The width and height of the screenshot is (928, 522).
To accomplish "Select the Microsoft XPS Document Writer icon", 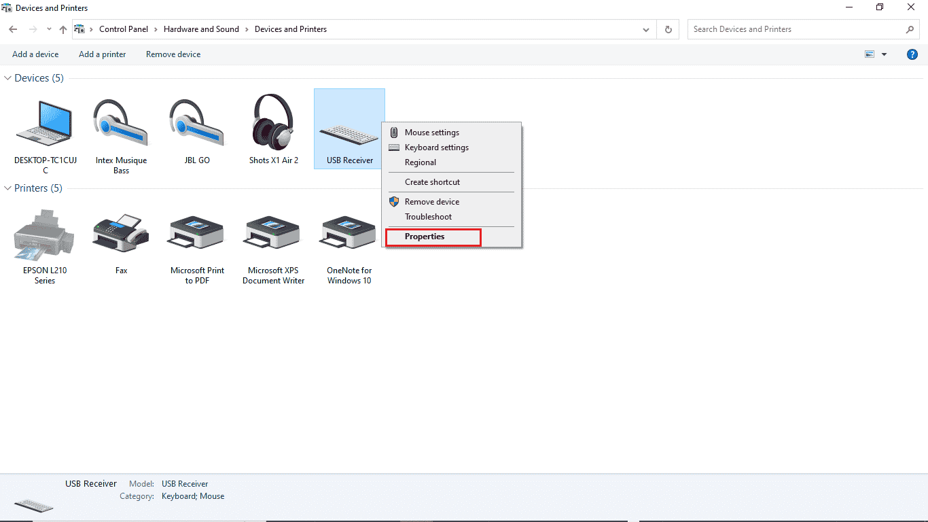I will click(273, 233).
